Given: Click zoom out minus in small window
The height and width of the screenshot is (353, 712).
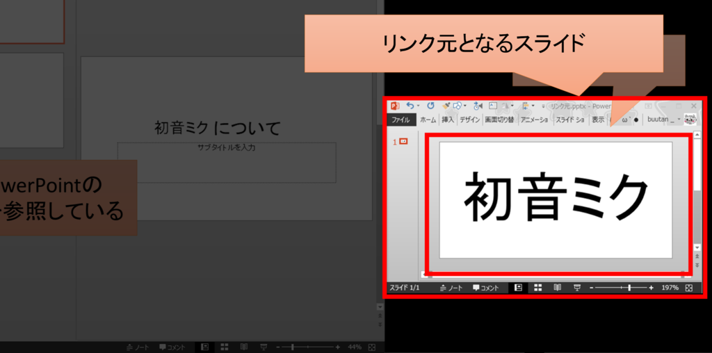Looking at the screenshot, I should pos(591,288).
